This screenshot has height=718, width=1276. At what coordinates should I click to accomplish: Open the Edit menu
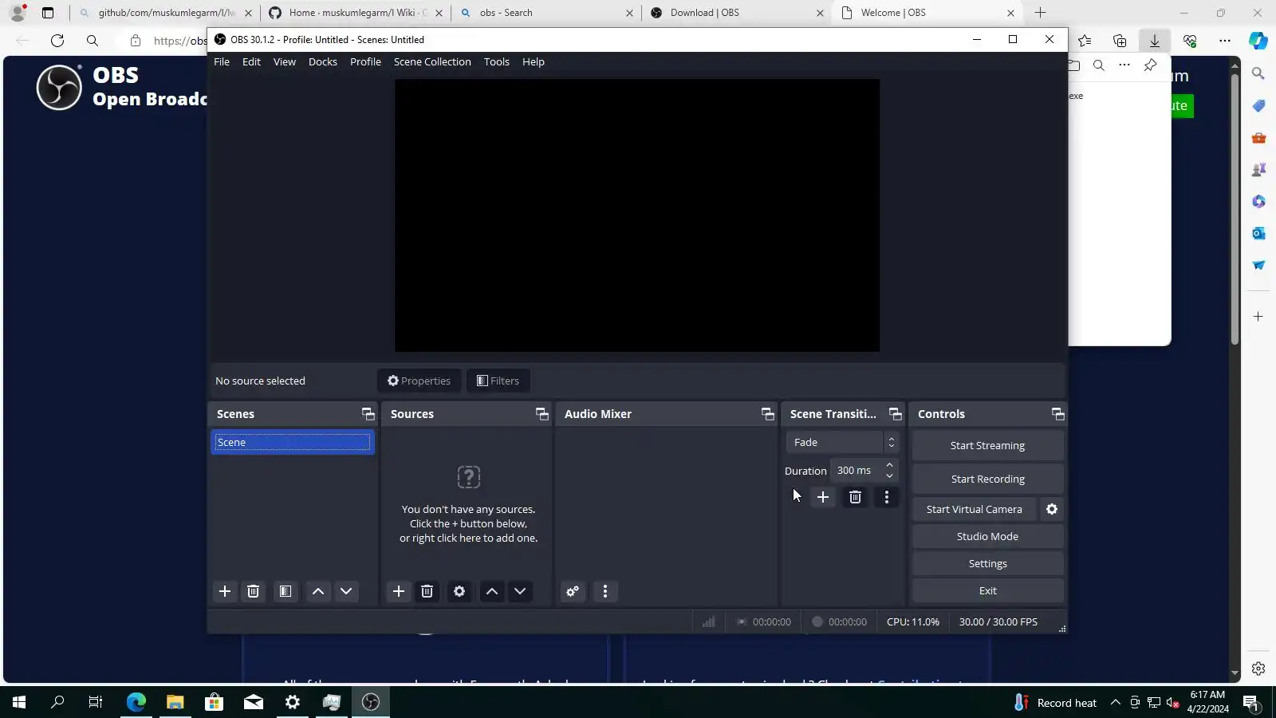(251, 62)
